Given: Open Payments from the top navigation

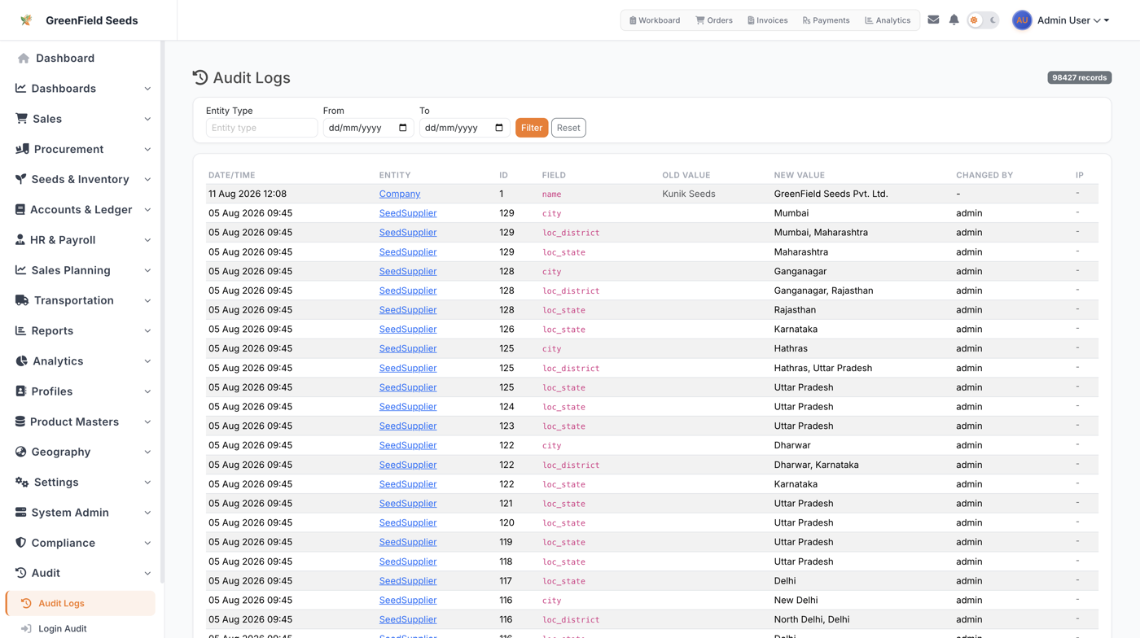Looking at the screenshot, I should pyautogui.click(x=826, y=20).
